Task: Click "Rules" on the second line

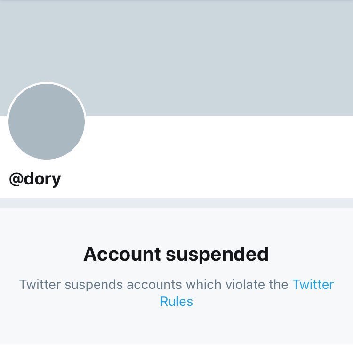Action: [x=176, y=301]
